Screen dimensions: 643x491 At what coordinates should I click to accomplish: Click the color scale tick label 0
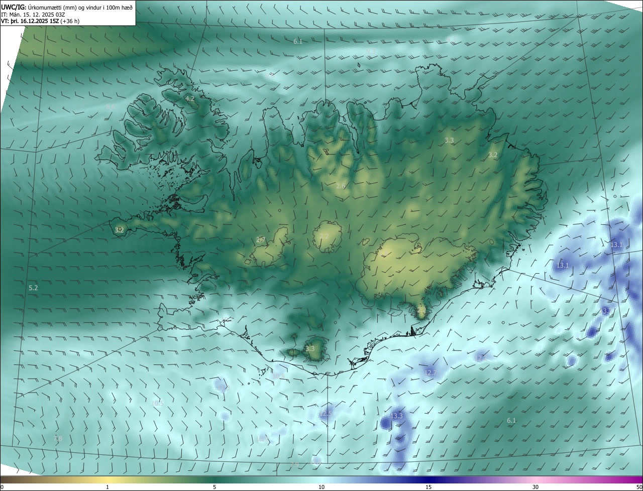click(x=2, y=487)
